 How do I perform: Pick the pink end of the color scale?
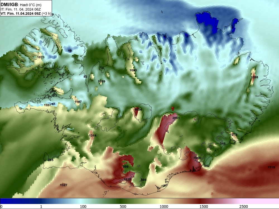pos(260,201)
